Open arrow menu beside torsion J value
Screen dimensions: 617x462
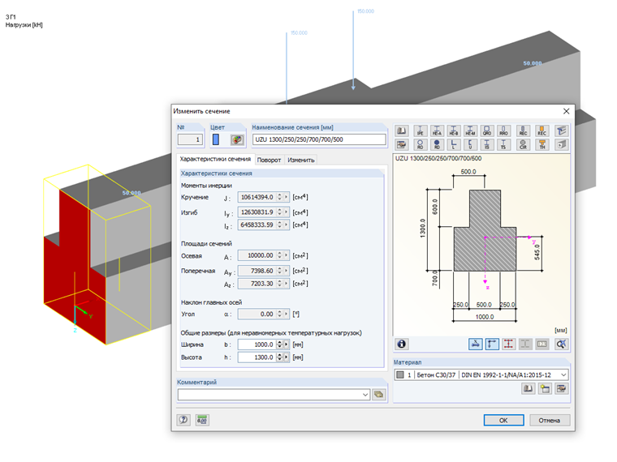coord(287,197)
